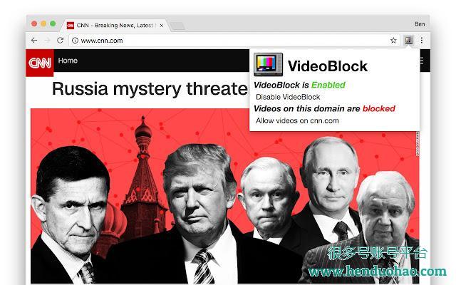This screenshot has width=456, height=285.
Task: Disable VideoBlock from the popup
Action: 288,97
